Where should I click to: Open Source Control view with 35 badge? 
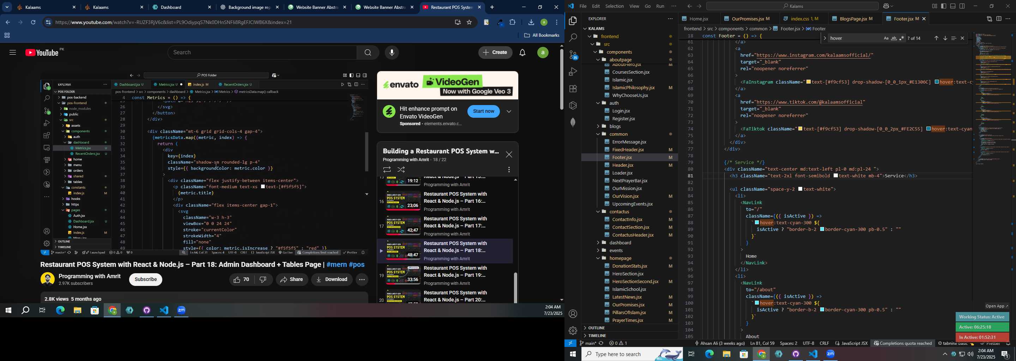coord(573,55)
